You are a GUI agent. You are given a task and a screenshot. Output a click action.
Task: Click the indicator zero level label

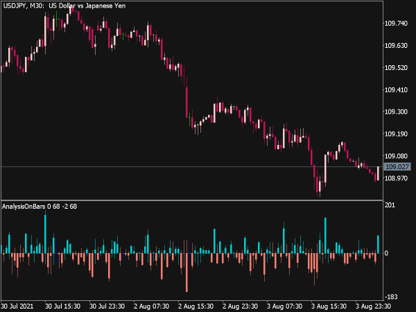[387, 253]
